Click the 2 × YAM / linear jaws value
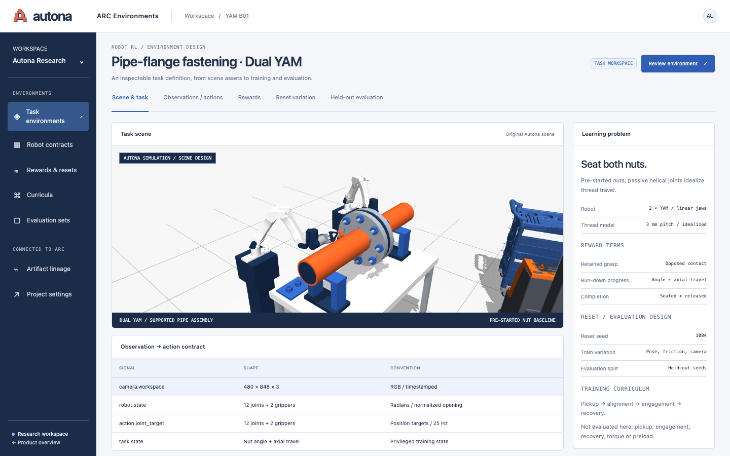The width and height of the screenshot is (730, 456). (678, 208)
